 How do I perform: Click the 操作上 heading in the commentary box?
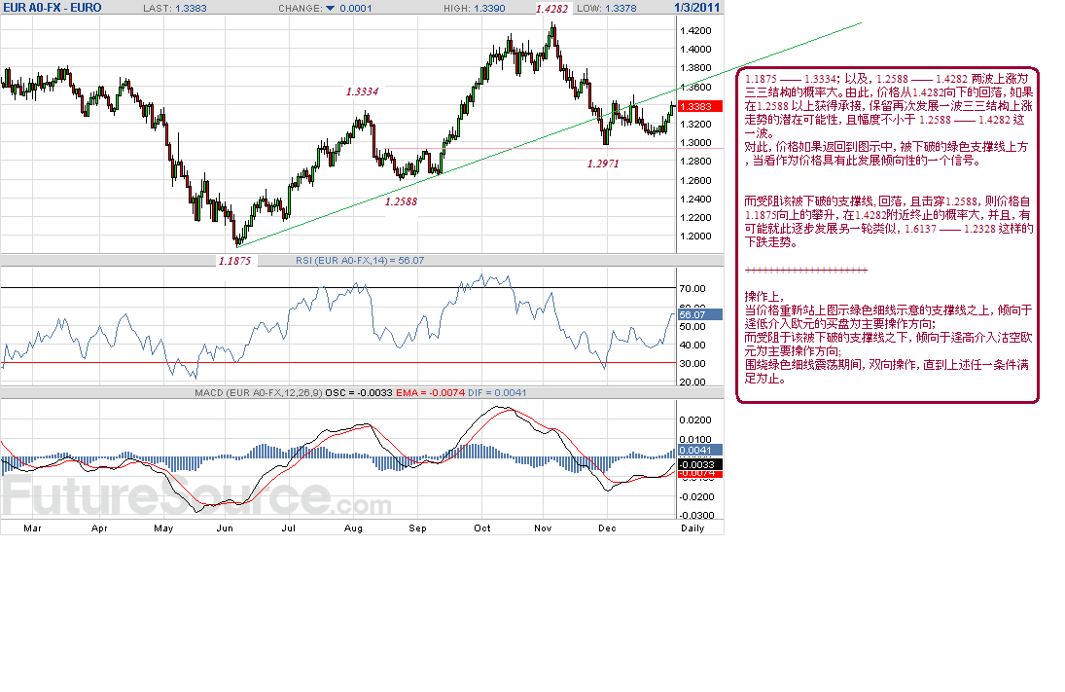point(764,297)
